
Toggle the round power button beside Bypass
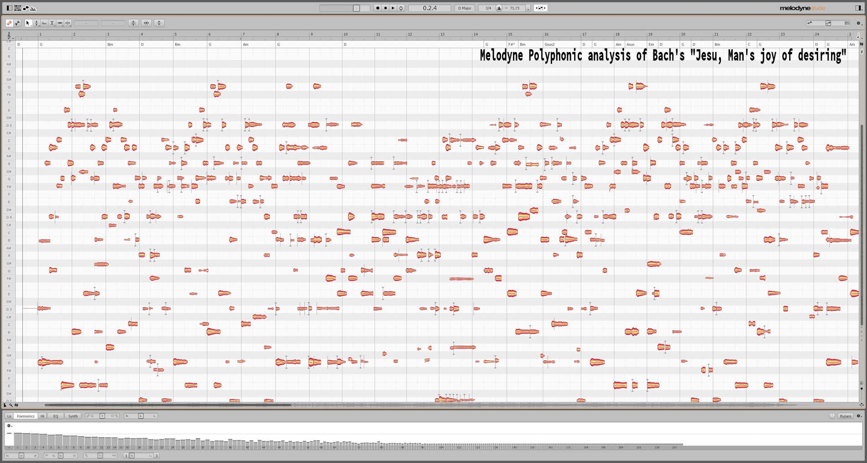click(832, 416)
